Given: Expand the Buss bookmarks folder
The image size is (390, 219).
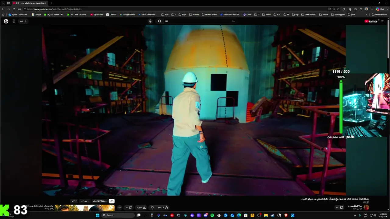Looking at the screenshot, I should [x=165, y=15].
